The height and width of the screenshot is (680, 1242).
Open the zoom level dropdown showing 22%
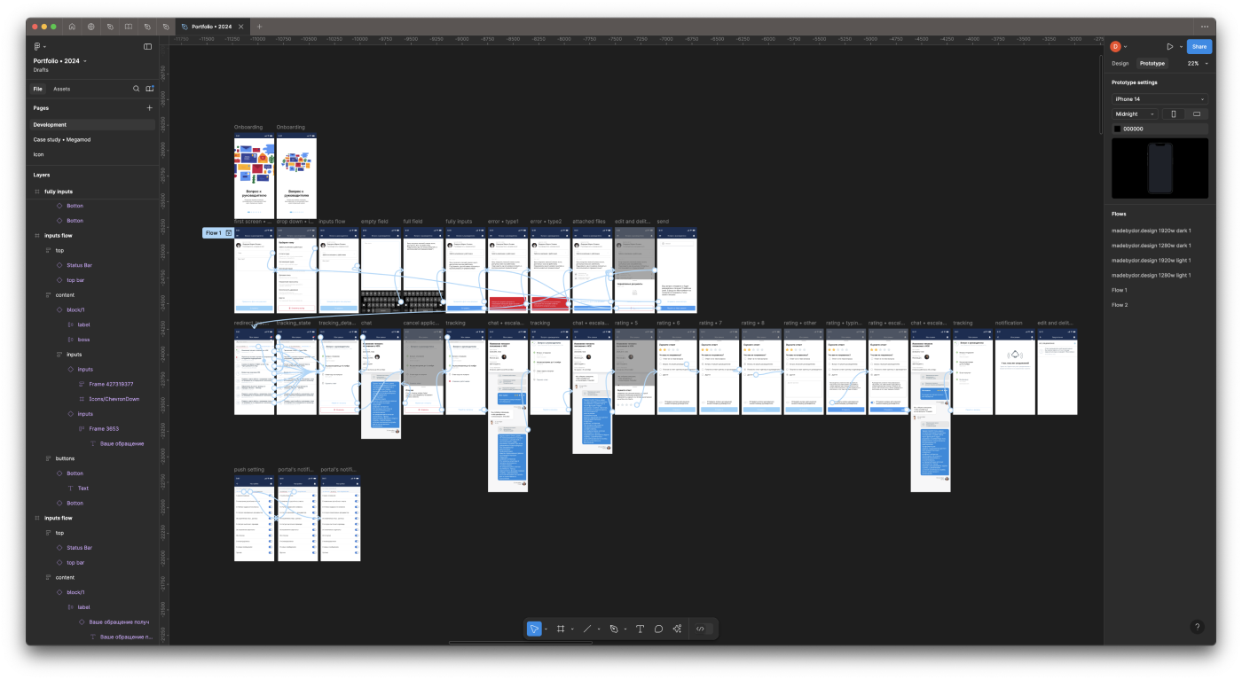point(1196,63)
